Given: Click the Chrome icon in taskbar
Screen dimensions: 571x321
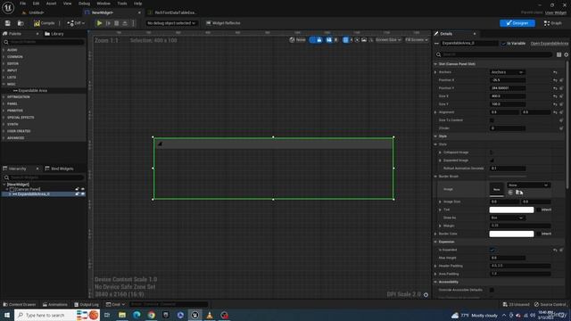Looking at the screenshot, I should pyautogui.click(x=151, y=315).
